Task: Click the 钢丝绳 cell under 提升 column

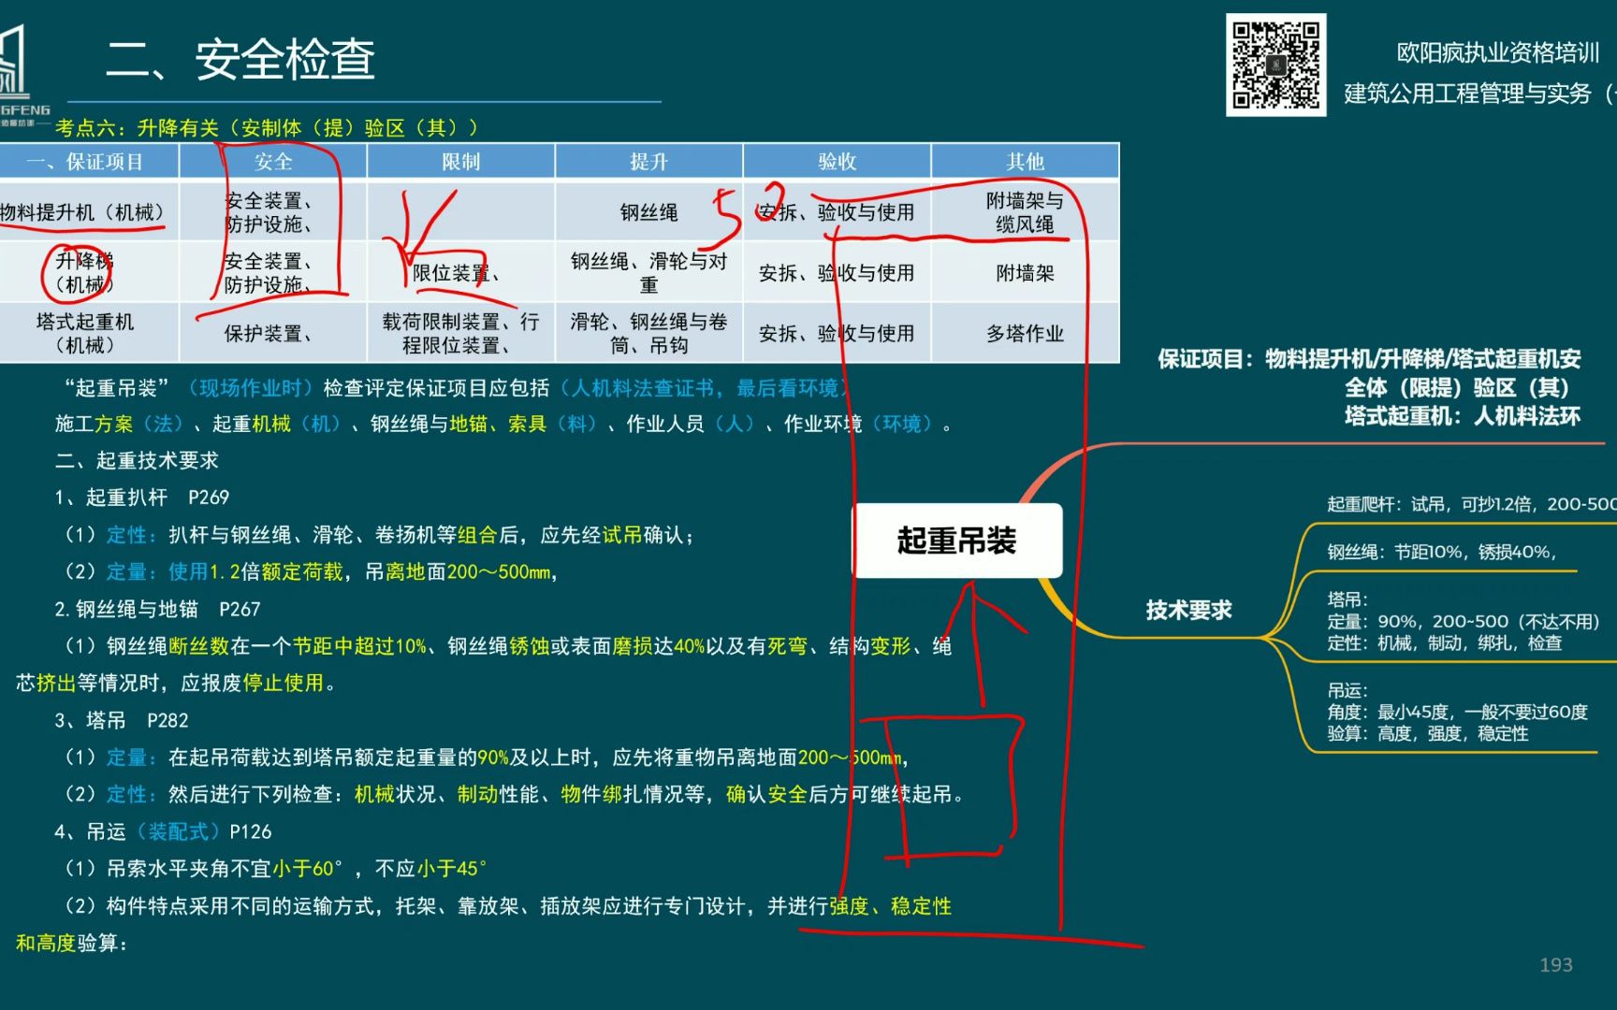Action: click(x=648, y=212)
